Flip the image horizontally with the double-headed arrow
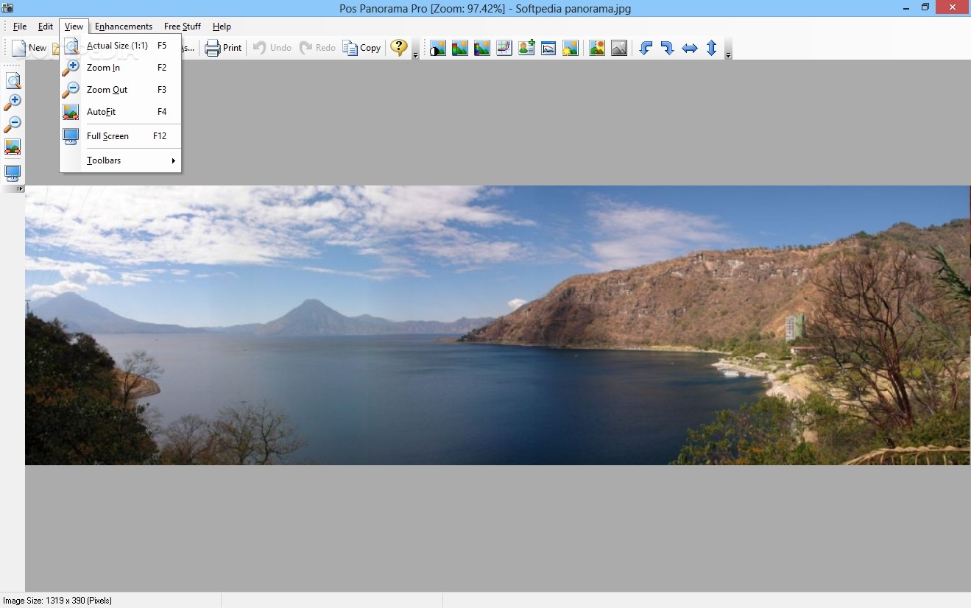Viewport: 971px width, 608px height. click(690, 48)
